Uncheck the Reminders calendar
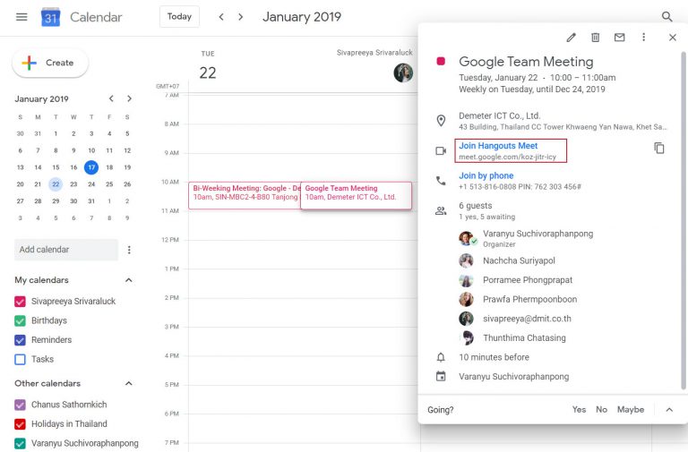Viewport: 688px width, 452px height. [x=20, y=340]
